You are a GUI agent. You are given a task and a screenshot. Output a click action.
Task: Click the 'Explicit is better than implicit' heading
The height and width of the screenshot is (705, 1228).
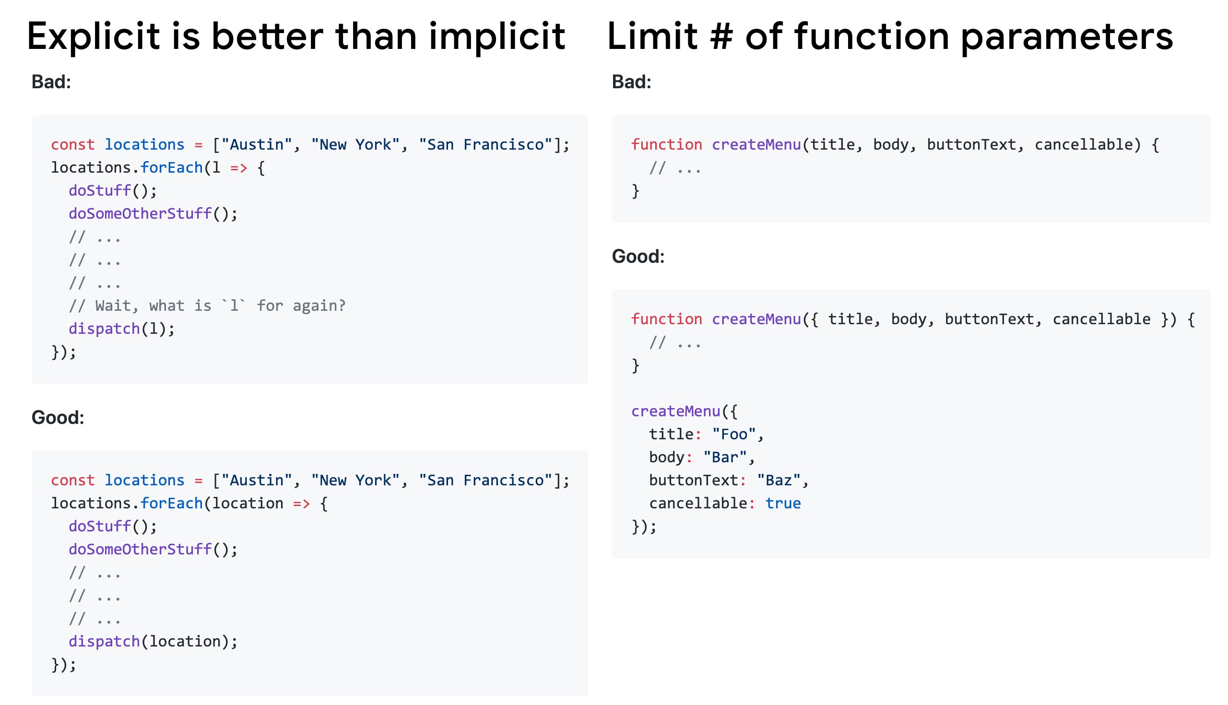296,37
